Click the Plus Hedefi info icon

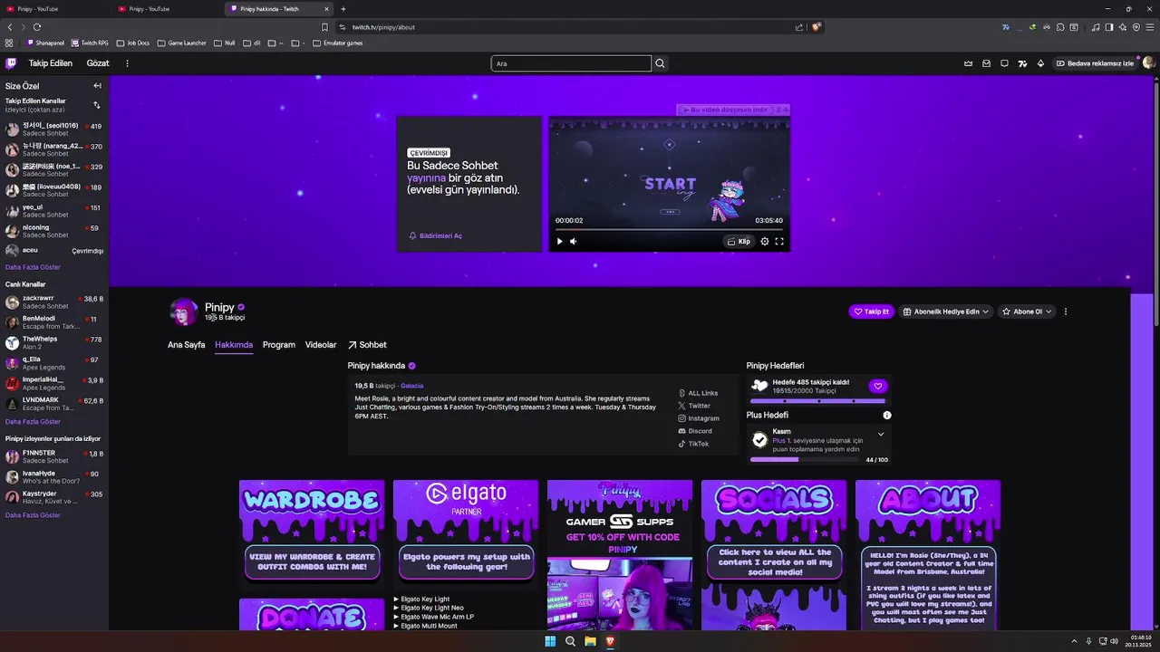[x=887, y=415]
